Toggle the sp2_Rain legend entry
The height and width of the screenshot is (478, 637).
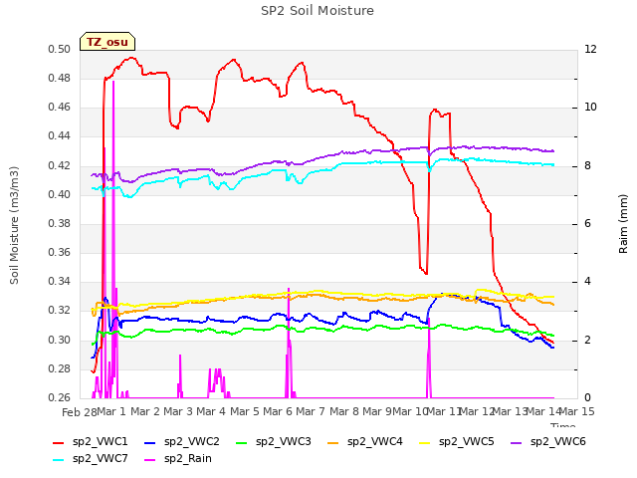(178, 459)
